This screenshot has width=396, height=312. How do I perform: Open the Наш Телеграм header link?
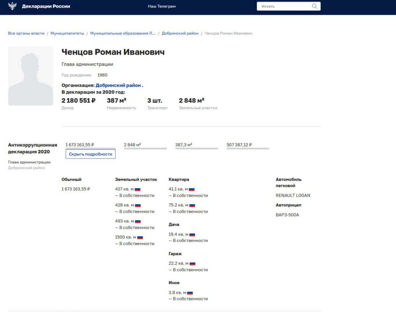(x=162, y=7)
